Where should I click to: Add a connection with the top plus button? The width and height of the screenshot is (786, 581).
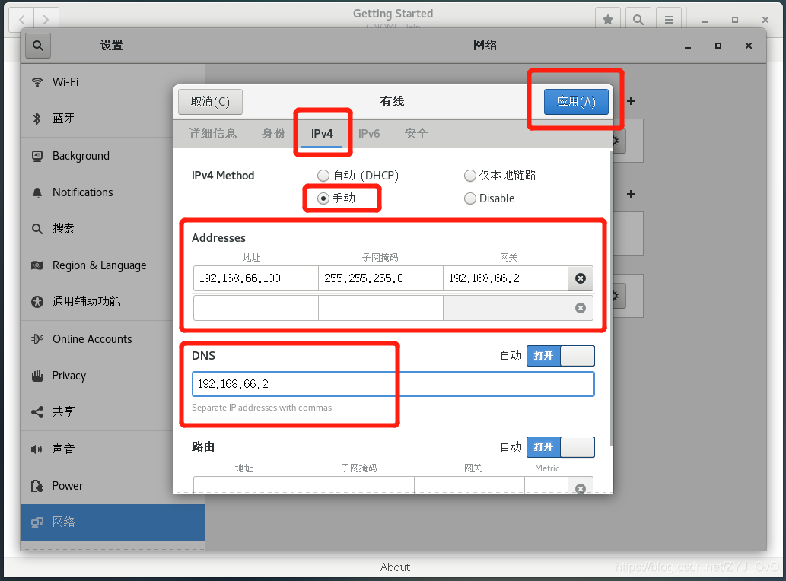631,101
